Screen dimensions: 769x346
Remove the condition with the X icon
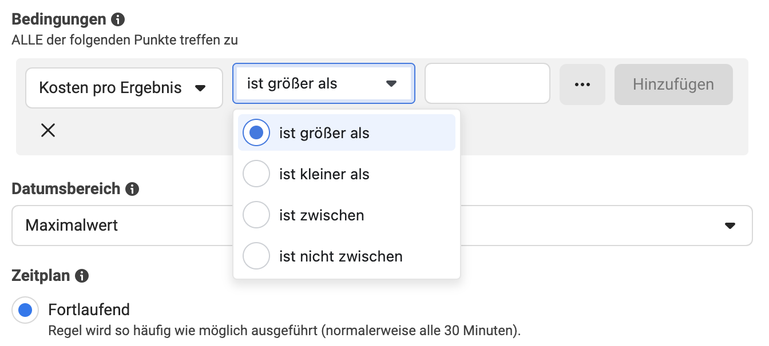pyautogui.click(x=48, y=131)
